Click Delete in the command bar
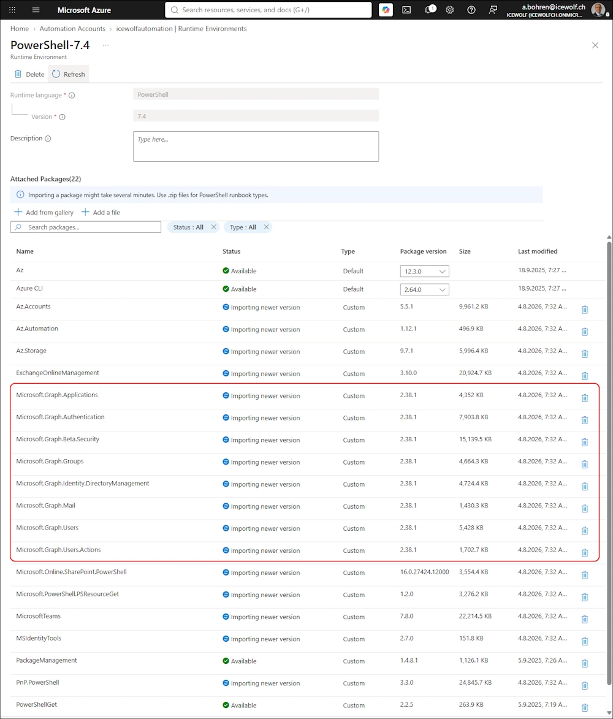The image size is (613, 719). pos(29,74)
